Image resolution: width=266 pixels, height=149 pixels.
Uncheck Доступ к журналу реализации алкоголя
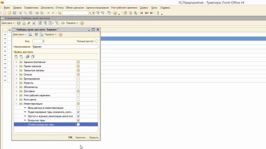(78, 116)
